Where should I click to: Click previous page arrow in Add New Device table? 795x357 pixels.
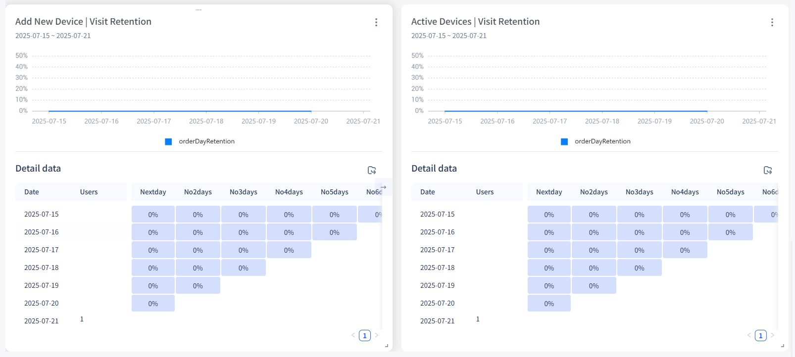(353, 335)
